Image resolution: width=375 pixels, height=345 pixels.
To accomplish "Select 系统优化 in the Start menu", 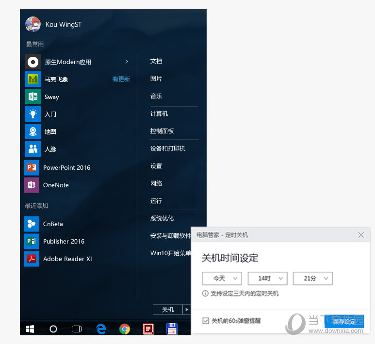I will click(x=162, y=218).
